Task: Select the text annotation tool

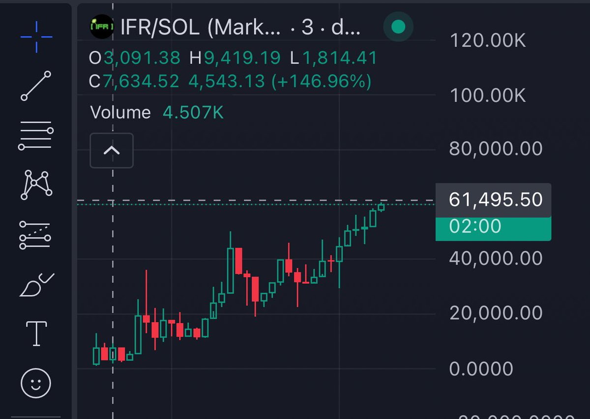Action: pos(37,334)
